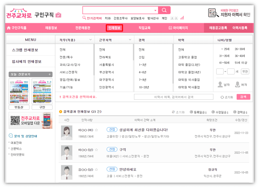
Task: Star-scrap the 이OO (여) candidate
Action: tap(97, 130)
